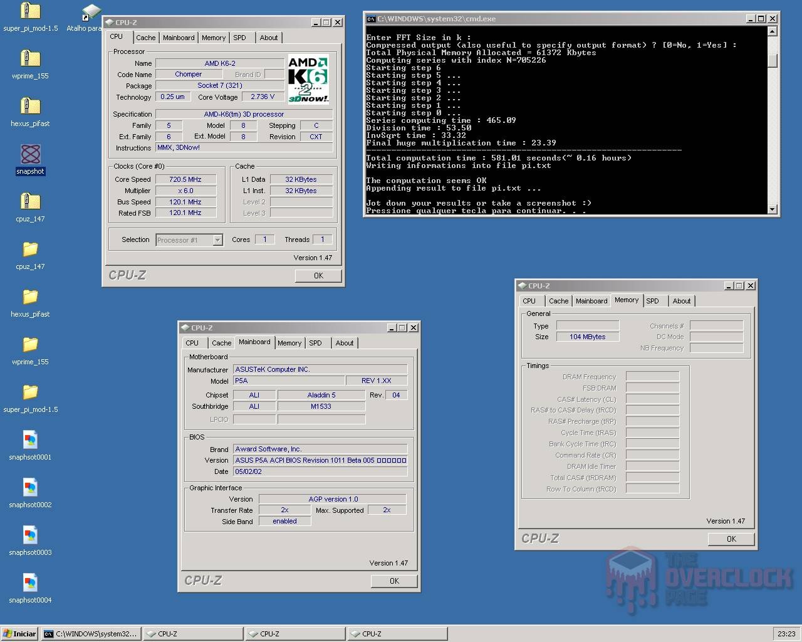This screenshot has width=802, height=642.
Task: Open the Memory tab in the CPU-Z CPU window
Action: pyautogui.click(x=214, y=38)
